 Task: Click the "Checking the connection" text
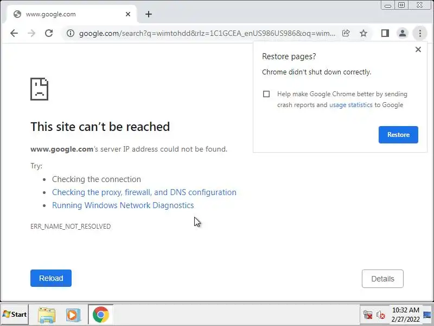point(97,179)
